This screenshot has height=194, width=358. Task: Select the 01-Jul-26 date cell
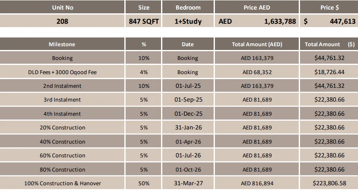[188, 155]
